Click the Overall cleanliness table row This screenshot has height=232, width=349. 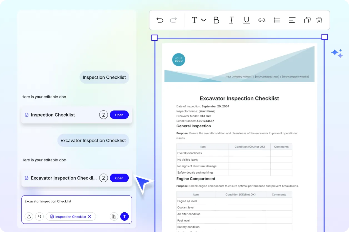tap(234, 153)
